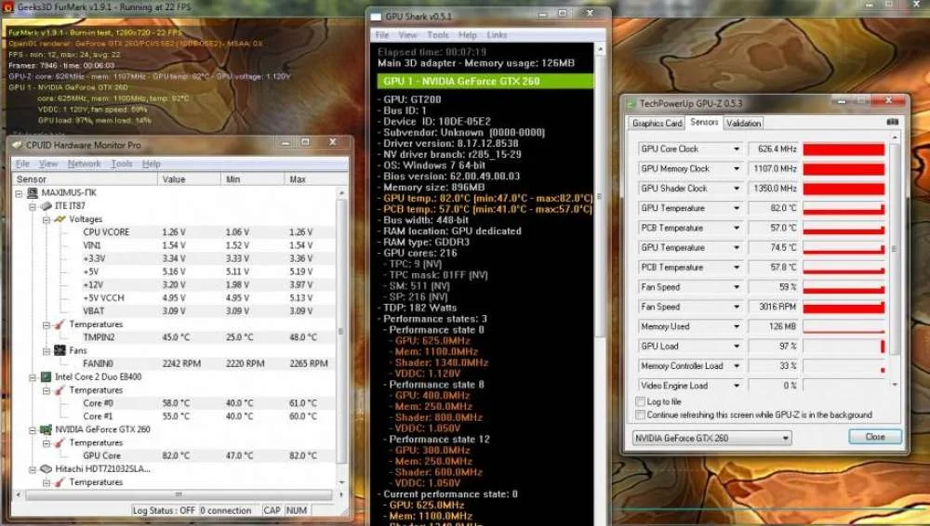Screen dimensions: 930x526
Task: Click the Sensor column header
Action: [x=85, y=179]
